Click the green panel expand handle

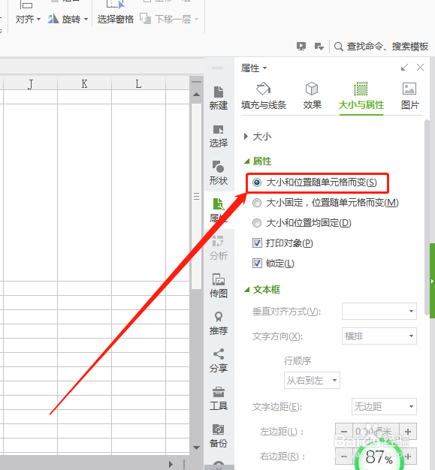432,281
